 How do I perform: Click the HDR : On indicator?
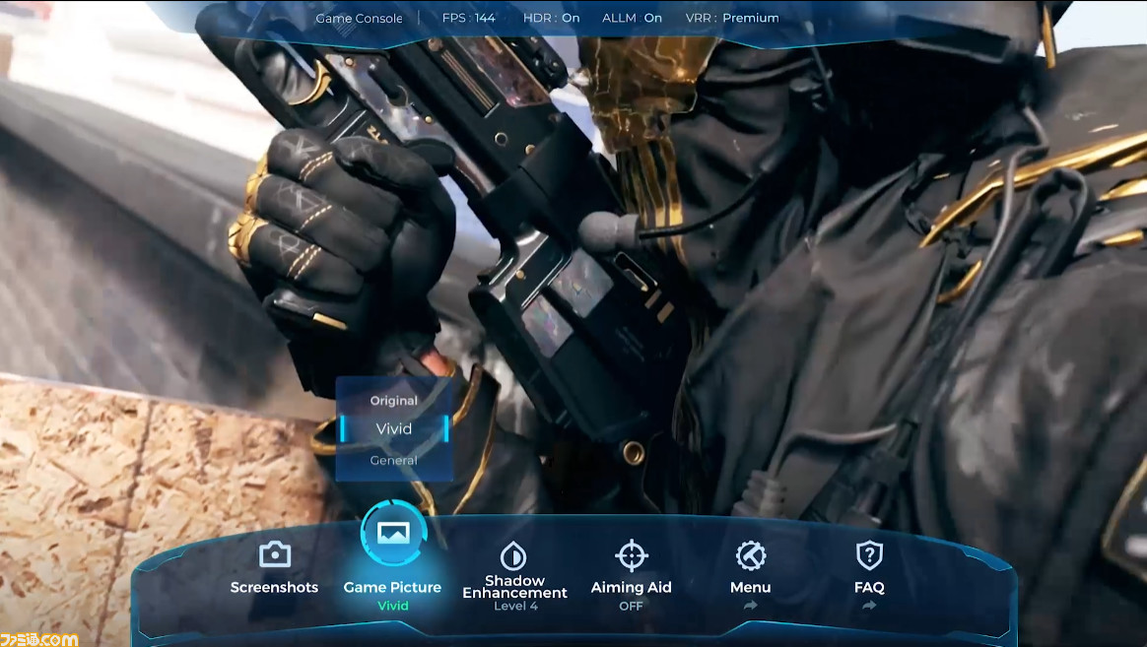551,18
